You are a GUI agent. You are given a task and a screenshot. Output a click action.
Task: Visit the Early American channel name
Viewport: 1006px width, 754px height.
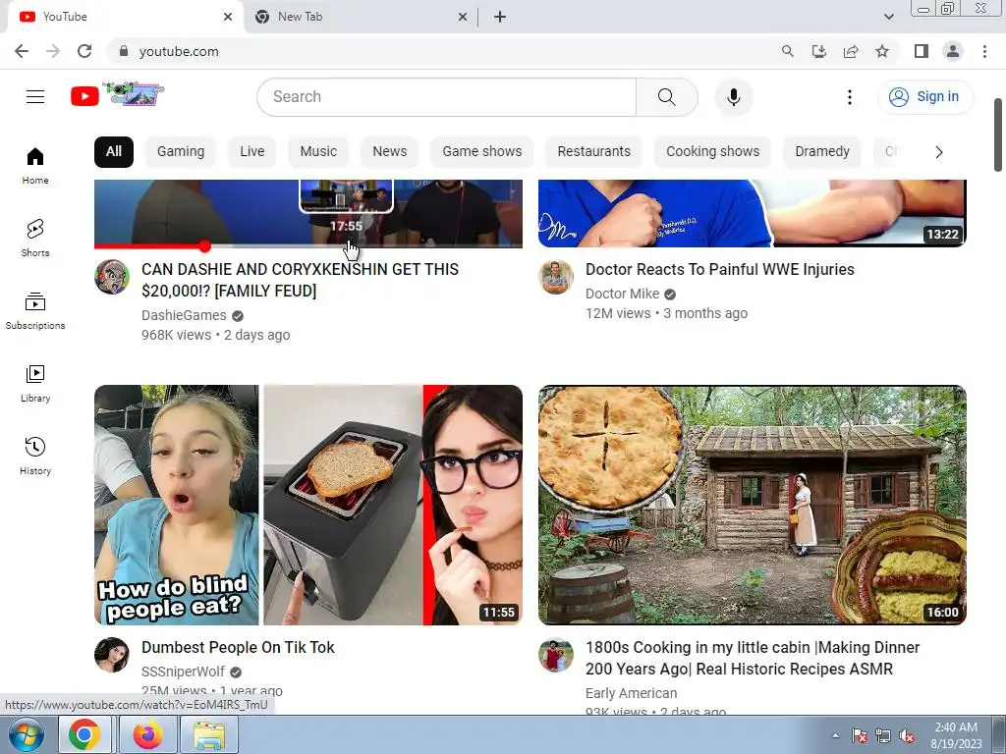click(x=632, y=693)
